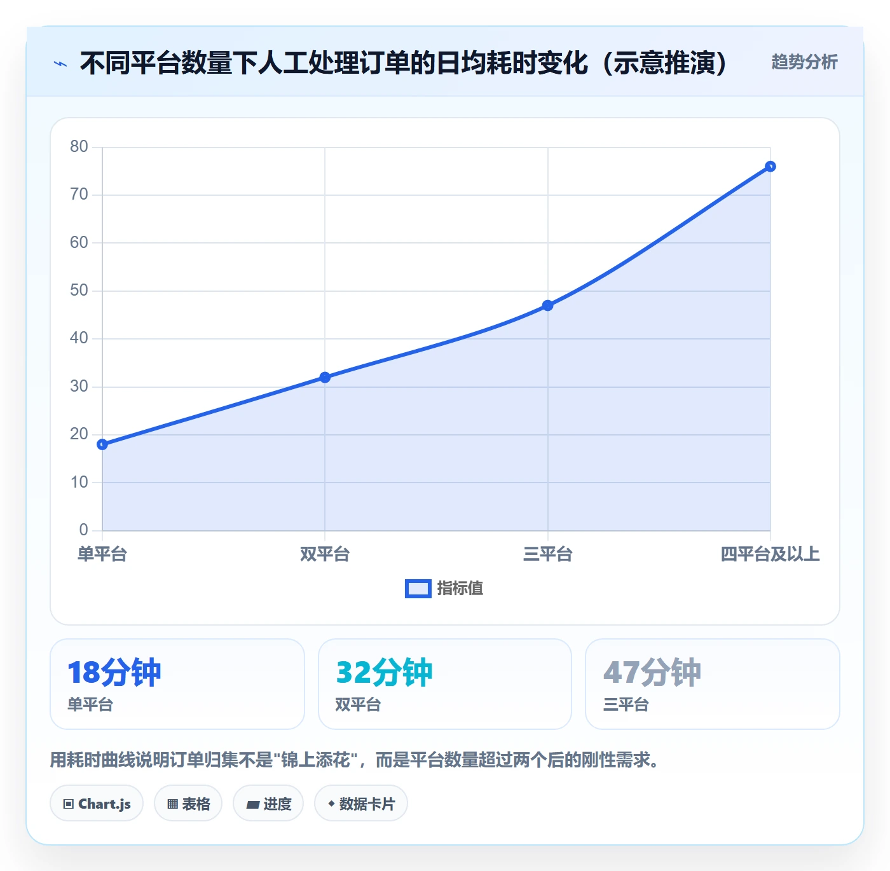Click the square icon in the Chart.js chip
The height and width of the screenshot is (871, 890).
coord(69,804)
